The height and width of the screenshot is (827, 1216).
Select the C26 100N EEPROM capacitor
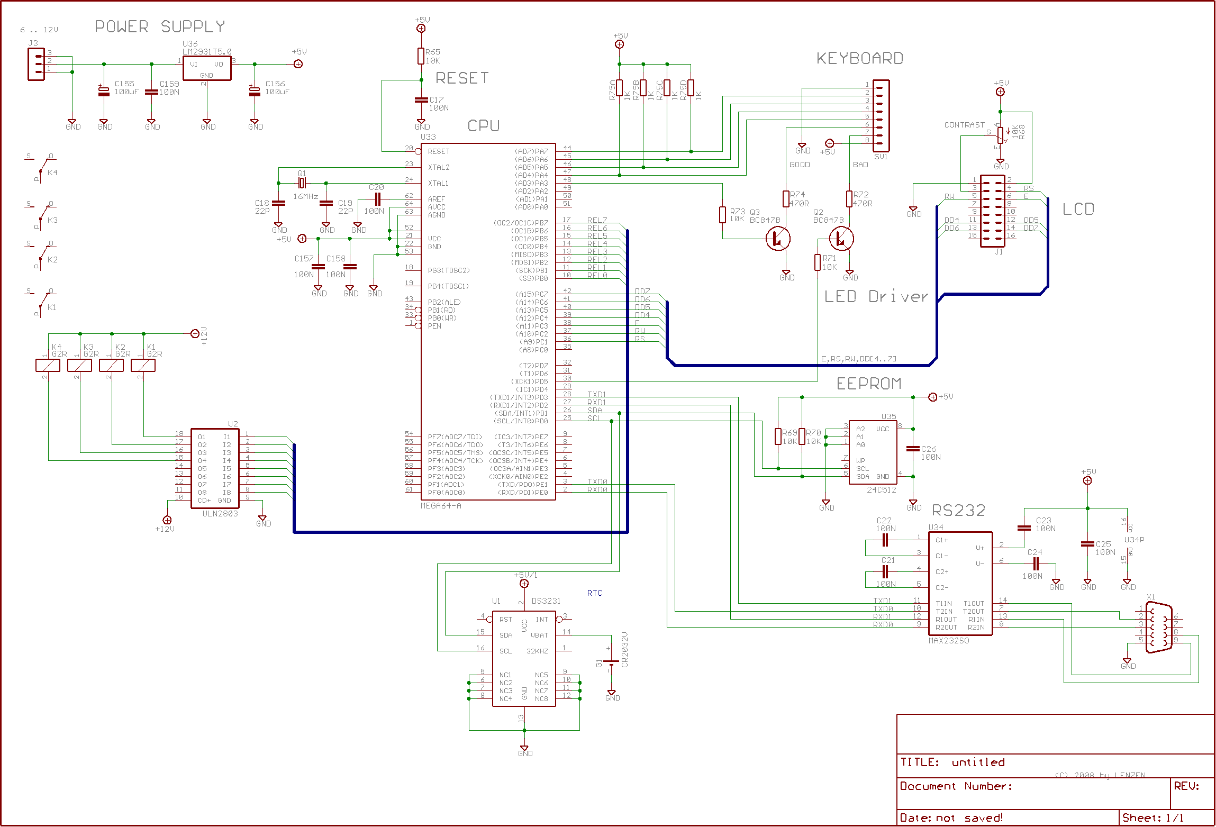(x=913, y=449)
